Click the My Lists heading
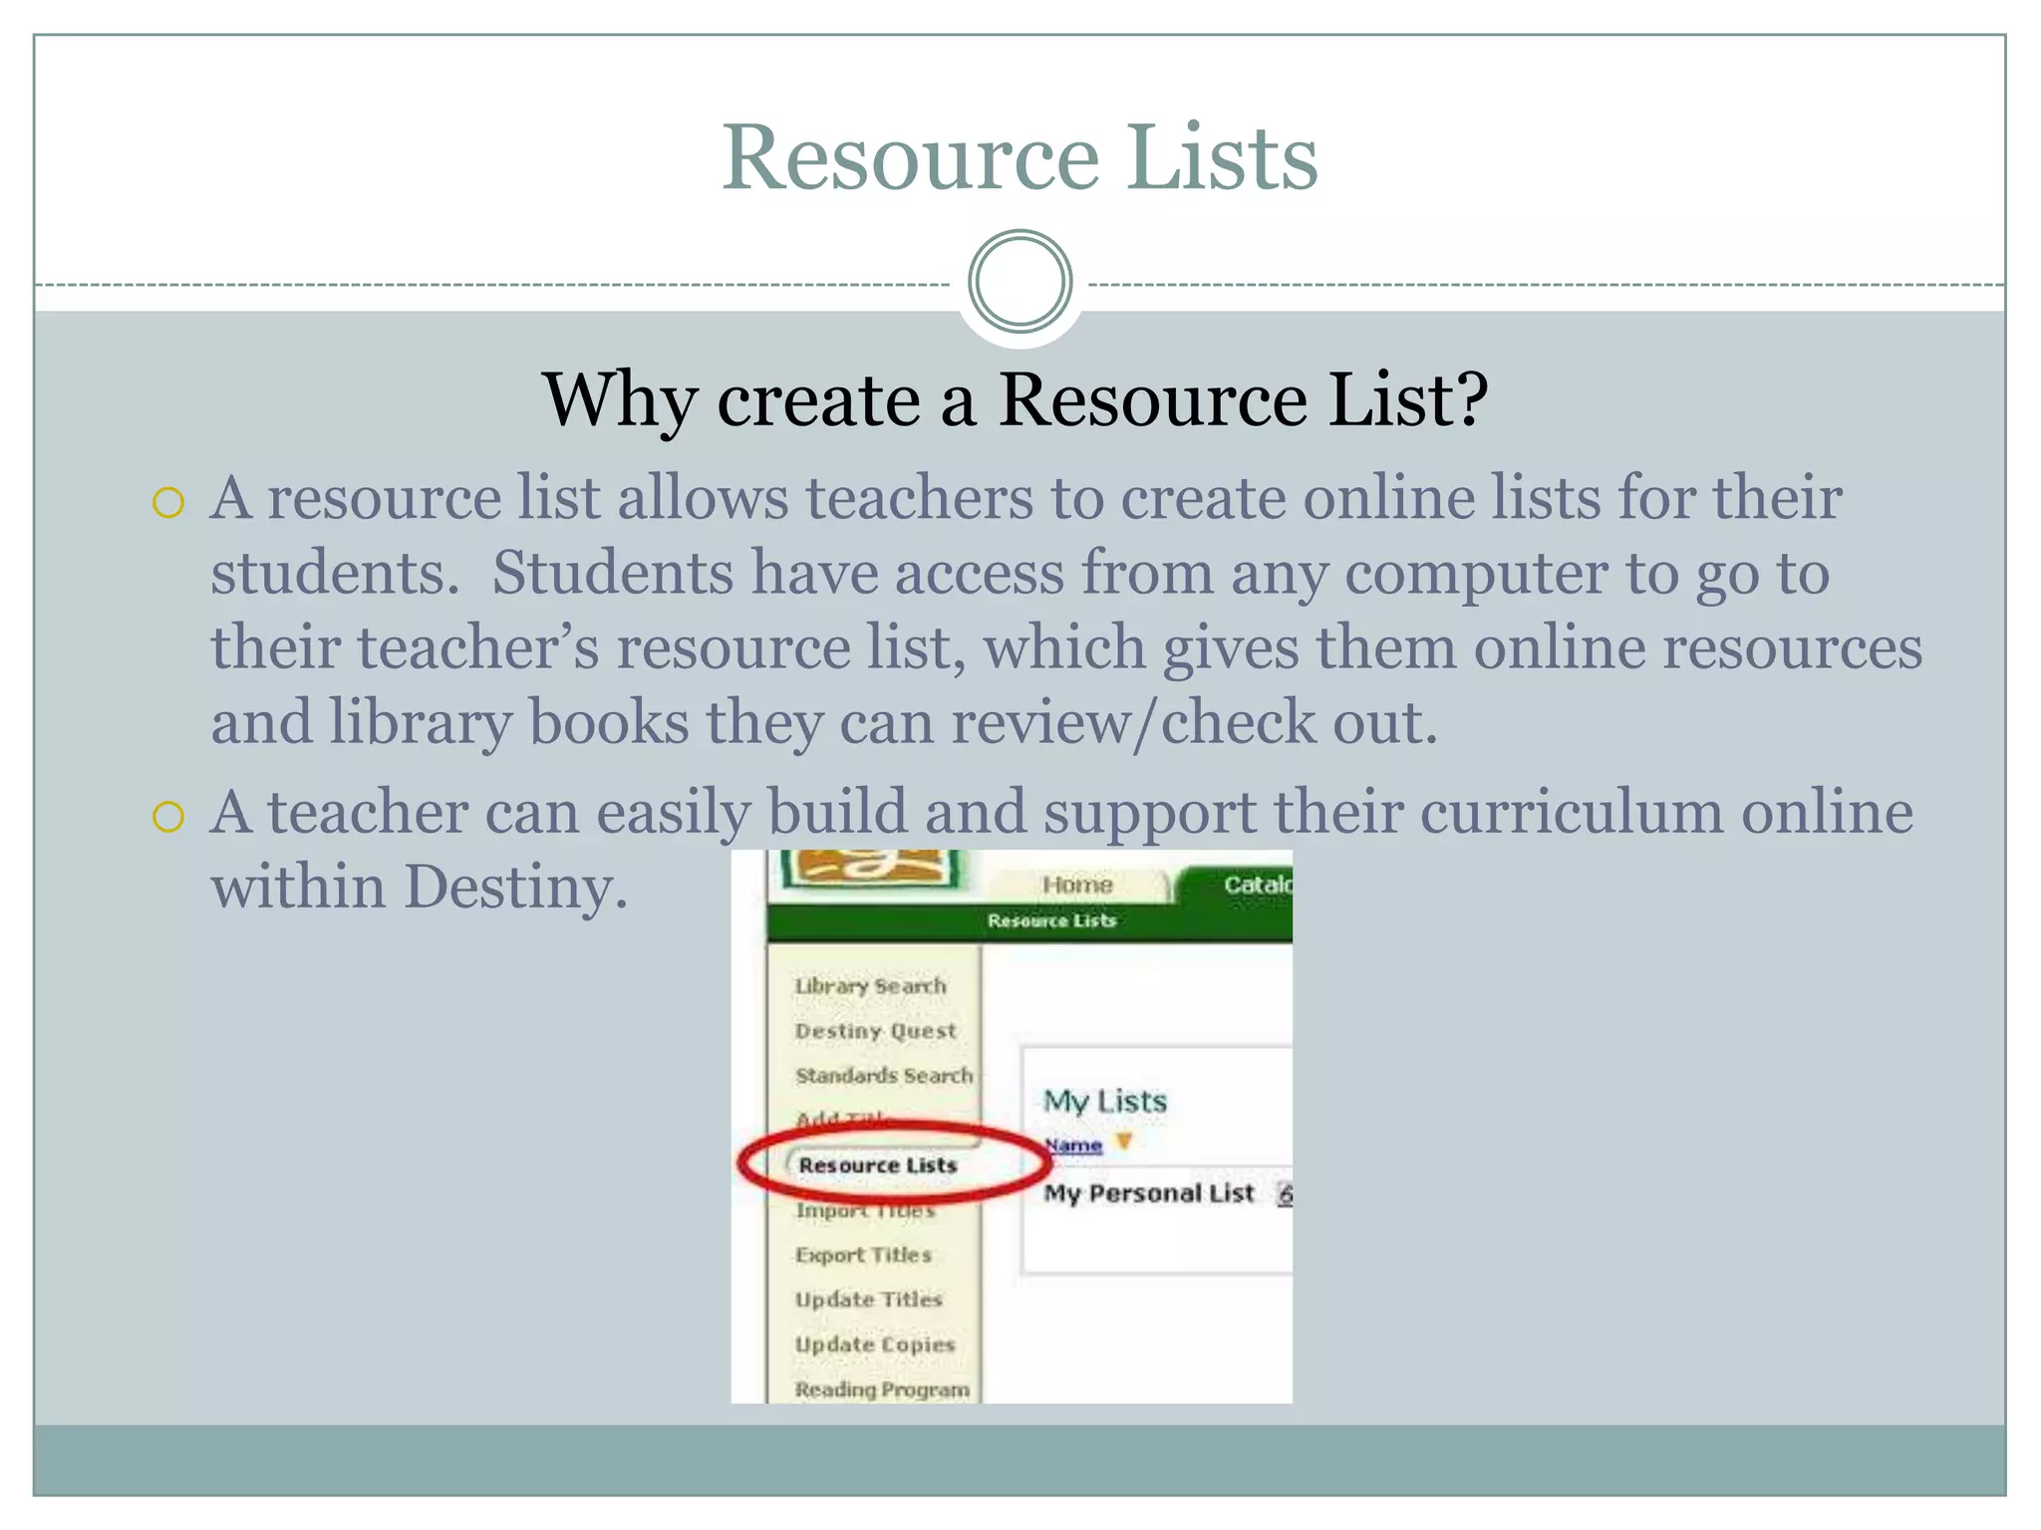 click(1104, 1102)
